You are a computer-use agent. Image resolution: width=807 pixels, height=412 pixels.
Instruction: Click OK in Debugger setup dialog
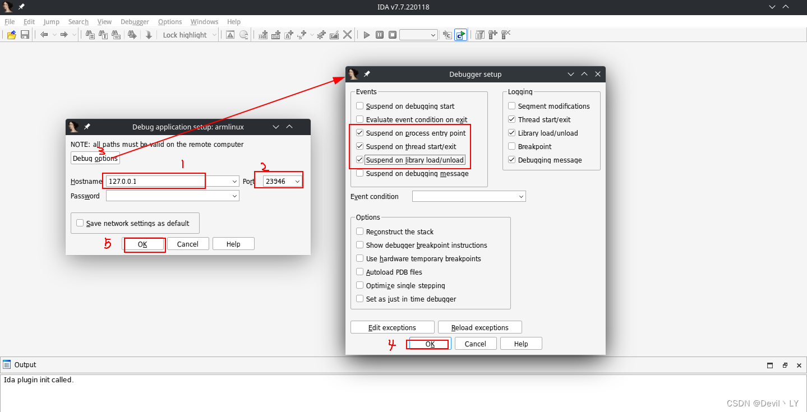point(430,344)
